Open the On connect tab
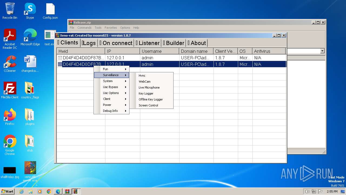Screen dimensions: 346x195 tap(116, 43)
